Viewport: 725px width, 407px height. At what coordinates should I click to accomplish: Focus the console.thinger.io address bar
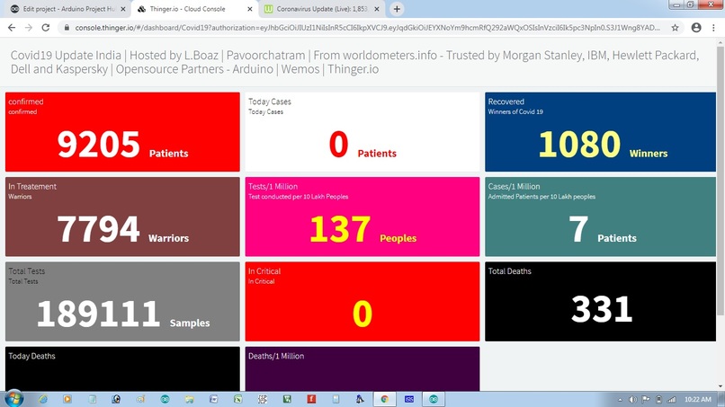click(367, 28)
